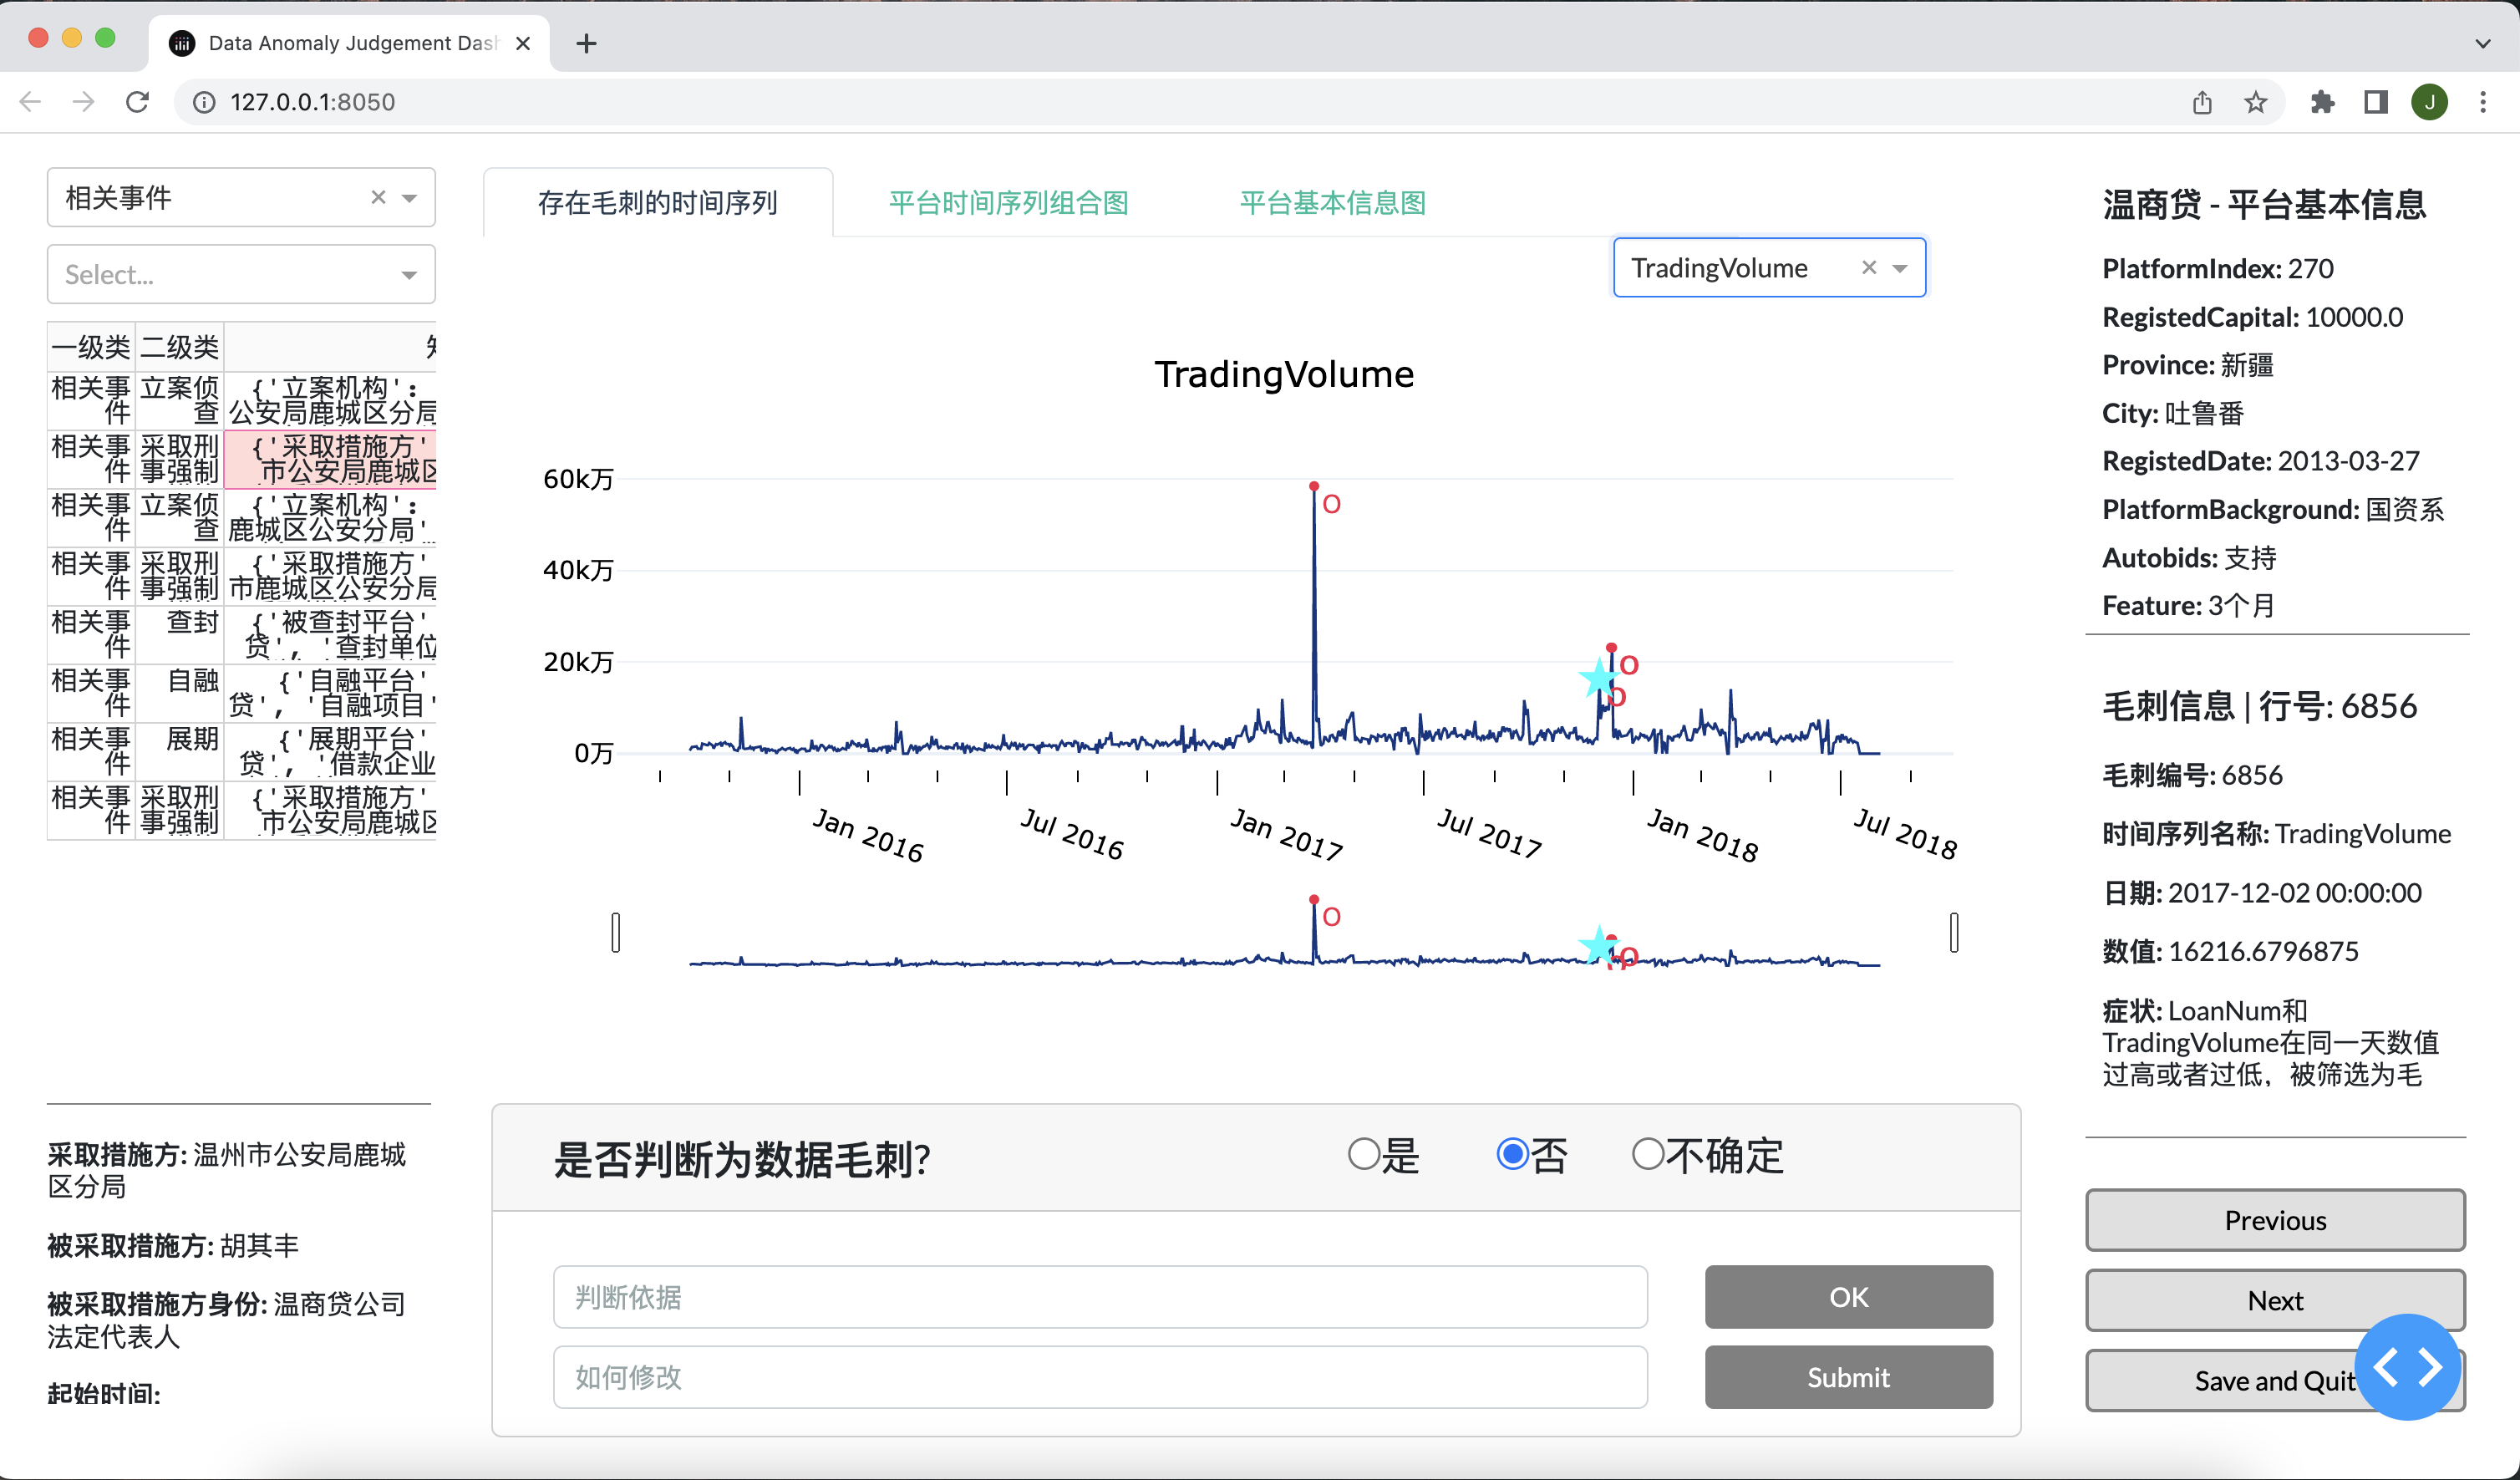Click the 日期 2017-12-02 text
The height and width of the screenshot is (1480, 2520).
click(2261, 892)
